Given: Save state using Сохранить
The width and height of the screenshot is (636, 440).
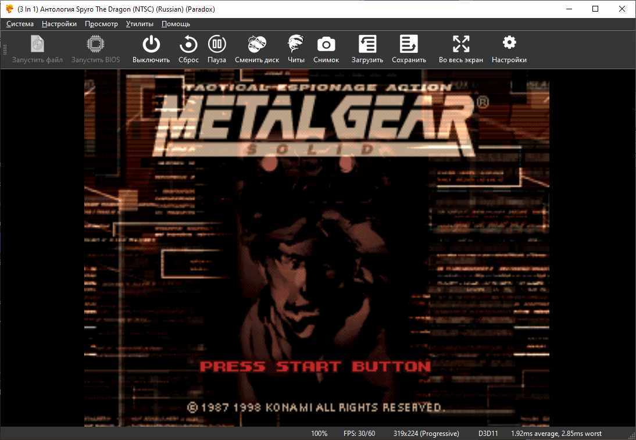Looking at the screenshot, I should click(409, 49).
